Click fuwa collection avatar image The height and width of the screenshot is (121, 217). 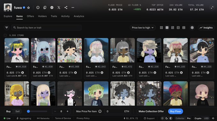[x=8, y=7]
